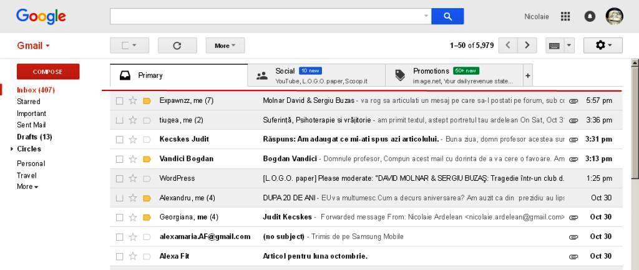Expand the More actions dropdown
This screenshot has height=270, width=639.
225,46
